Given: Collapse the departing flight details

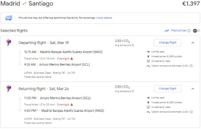Looking at the screenshot, I should click(x=193, y=43).
